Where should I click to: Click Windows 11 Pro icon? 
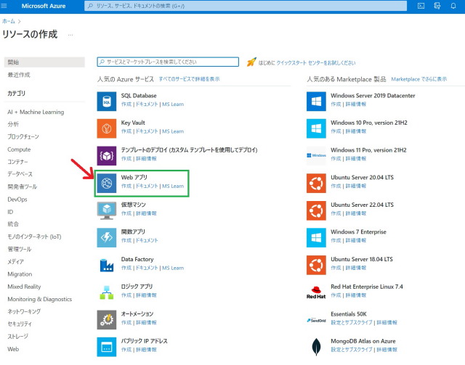(x=316, y=156)
